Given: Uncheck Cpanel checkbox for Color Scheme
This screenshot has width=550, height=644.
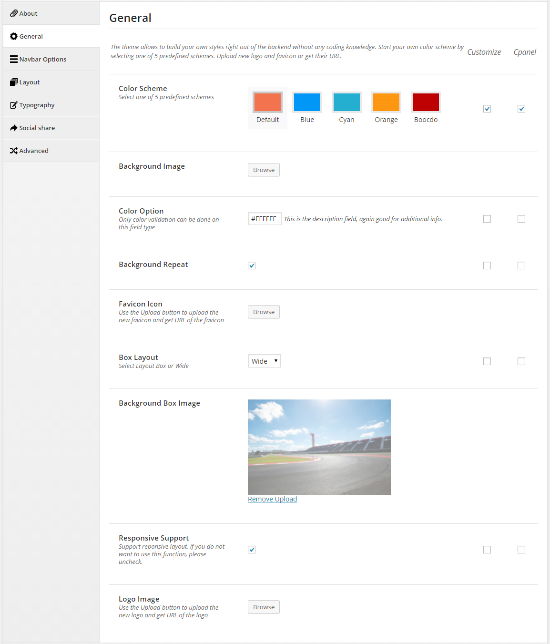Looking at the screenshot, I should [521, 109].
